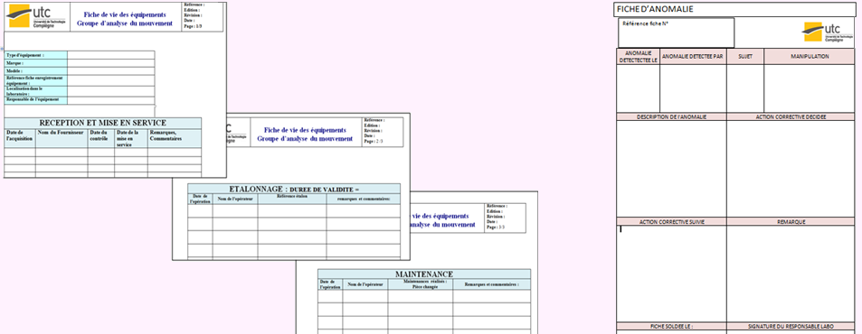Select the 'Remarques, Commentaires' column header
Screen dimensions: 862x334
175,137
